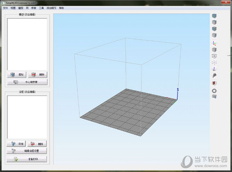Select the side view cube icon
The width and height of the screenshot is (232, 172).
tap(214, 35)
